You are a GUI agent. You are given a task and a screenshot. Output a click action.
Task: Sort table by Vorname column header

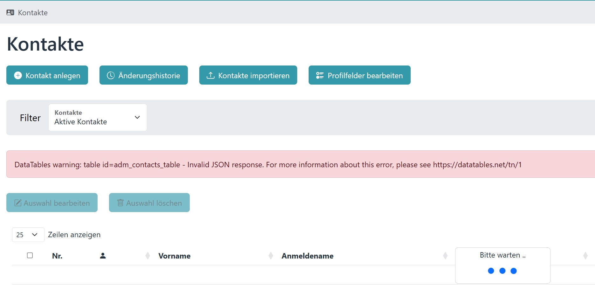pos(174,256)
